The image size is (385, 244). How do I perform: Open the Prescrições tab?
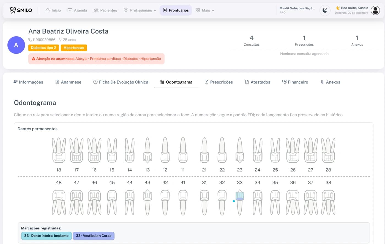[219, 82]
